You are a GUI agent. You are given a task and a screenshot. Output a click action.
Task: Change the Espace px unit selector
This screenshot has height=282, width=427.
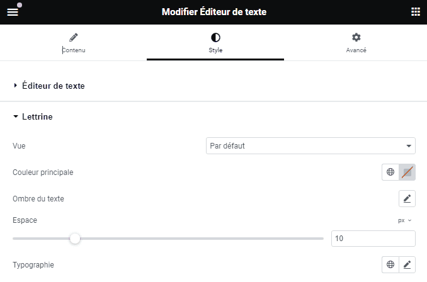[x=404, y=220]
